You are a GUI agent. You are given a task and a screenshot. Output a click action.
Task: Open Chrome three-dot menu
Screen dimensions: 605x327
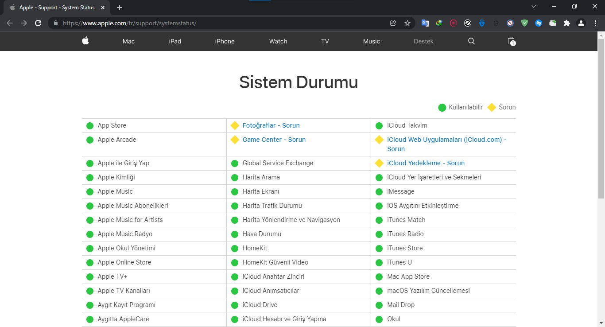click(595, 23)
